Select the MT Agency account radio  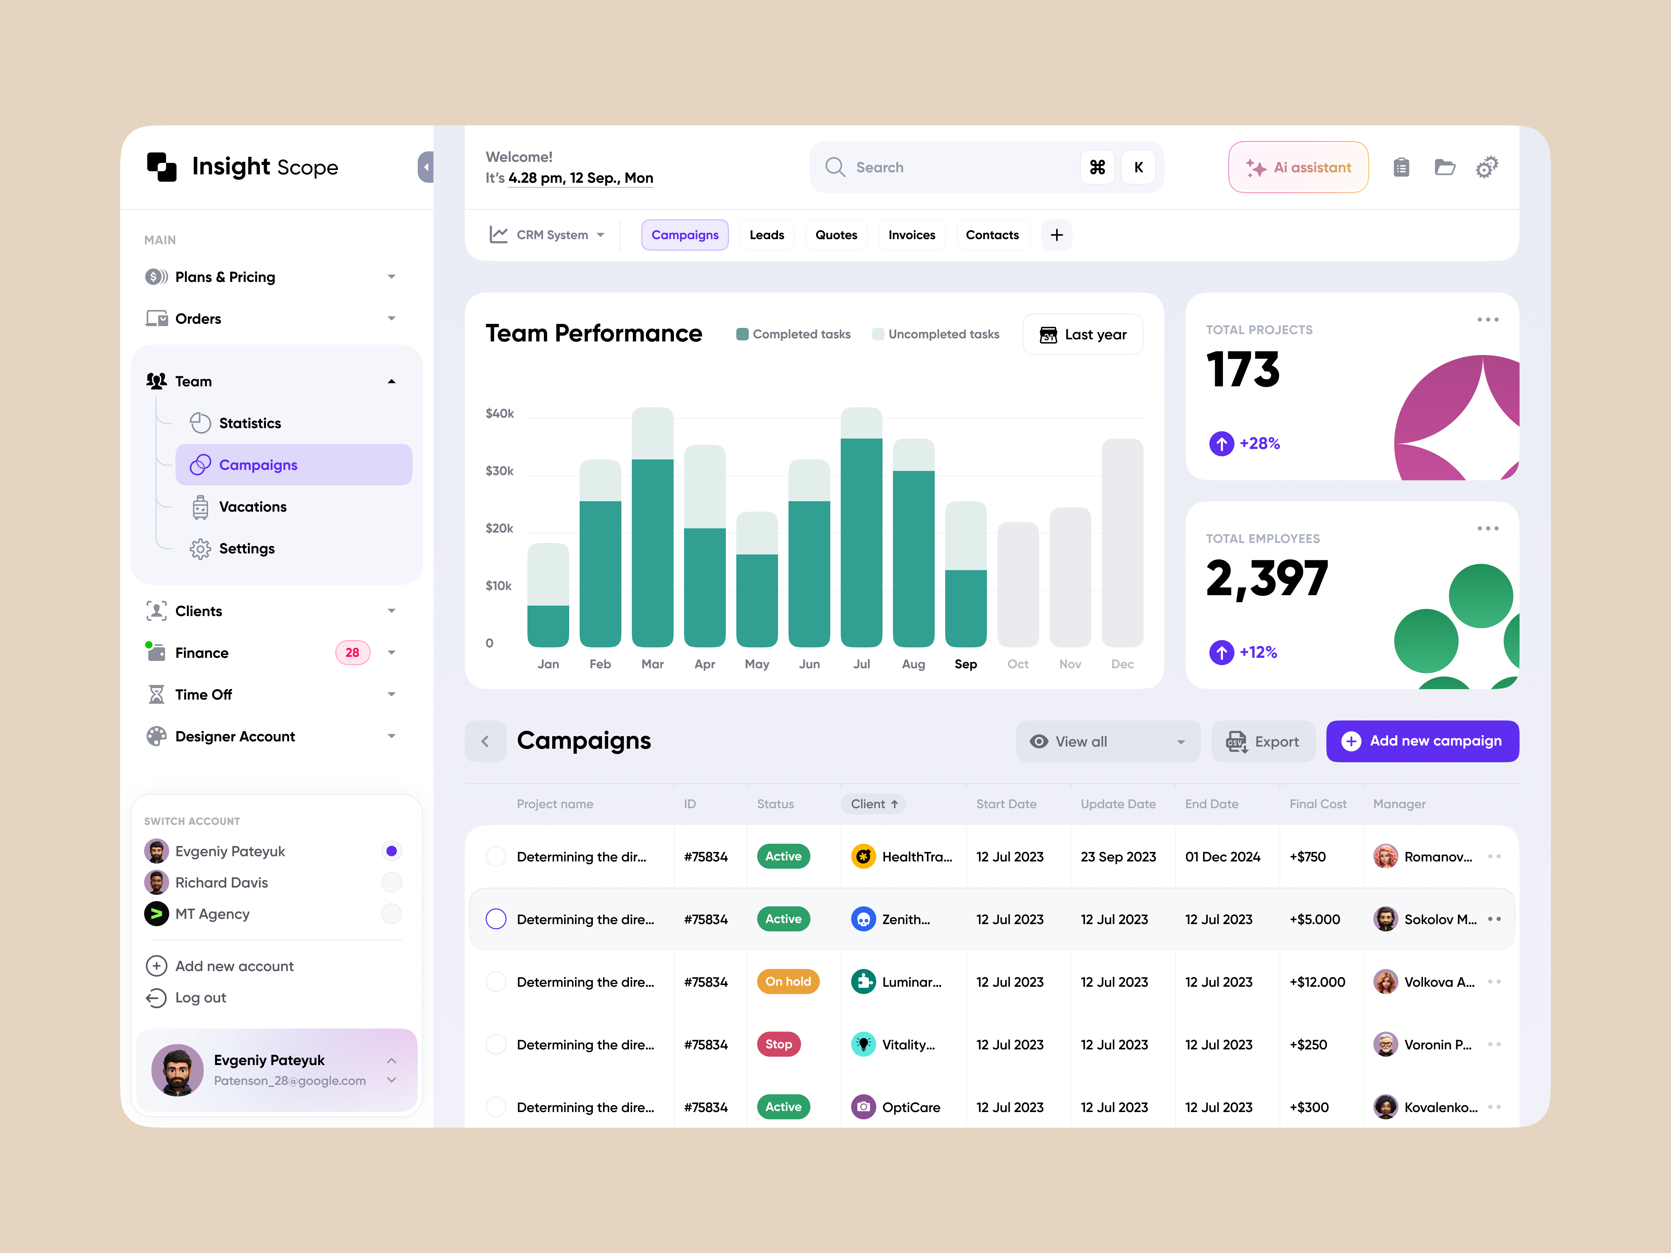click(391, 914)
